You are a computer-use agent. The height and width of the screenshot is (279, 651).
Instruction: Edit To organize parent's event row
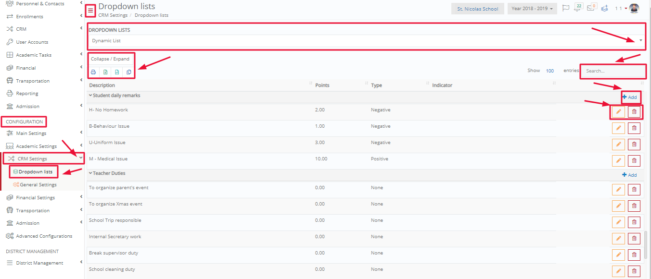(618, 190)
